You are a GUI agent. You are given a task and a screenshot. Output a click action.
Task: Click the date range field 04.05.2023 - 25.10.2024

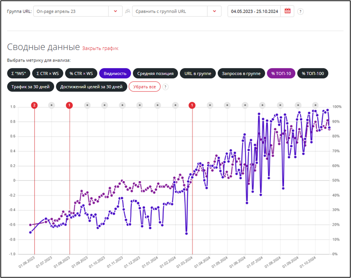point(254,11)
